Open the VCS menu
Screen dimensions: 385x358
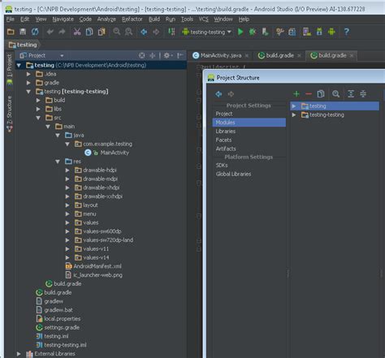click(x=204, y=19)
